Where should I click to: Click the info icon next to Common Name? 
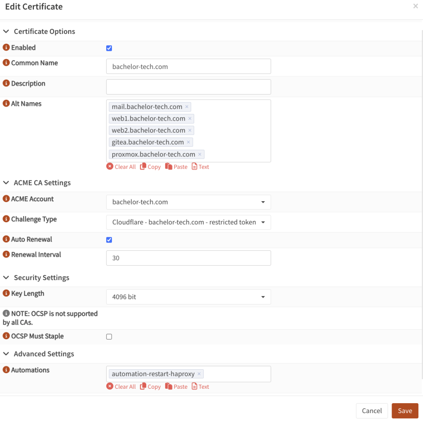click(6, 63)
